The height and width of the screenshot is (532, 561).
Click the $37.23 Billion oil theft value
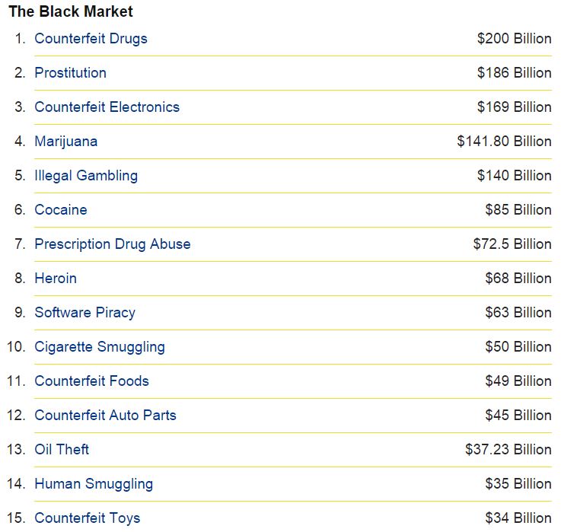pyautogui.click(x=508, y=449)
